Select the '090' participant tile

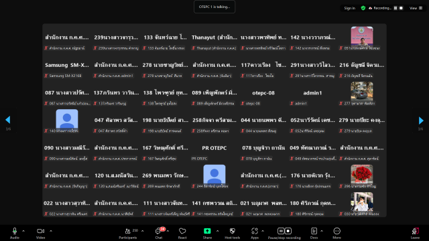point(67,149)
